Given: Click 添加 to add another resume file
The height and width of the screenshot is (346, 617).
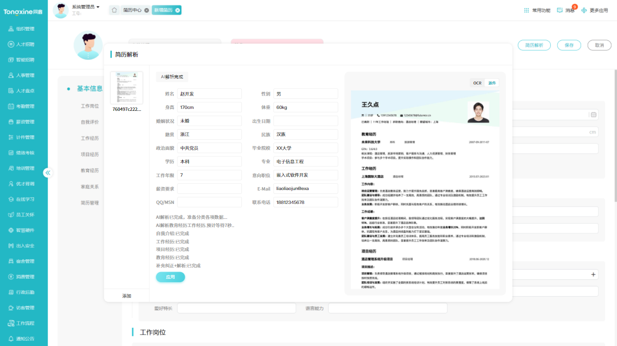Looking at the screenshot, I should pyautogui.click(x=126, y=296).
